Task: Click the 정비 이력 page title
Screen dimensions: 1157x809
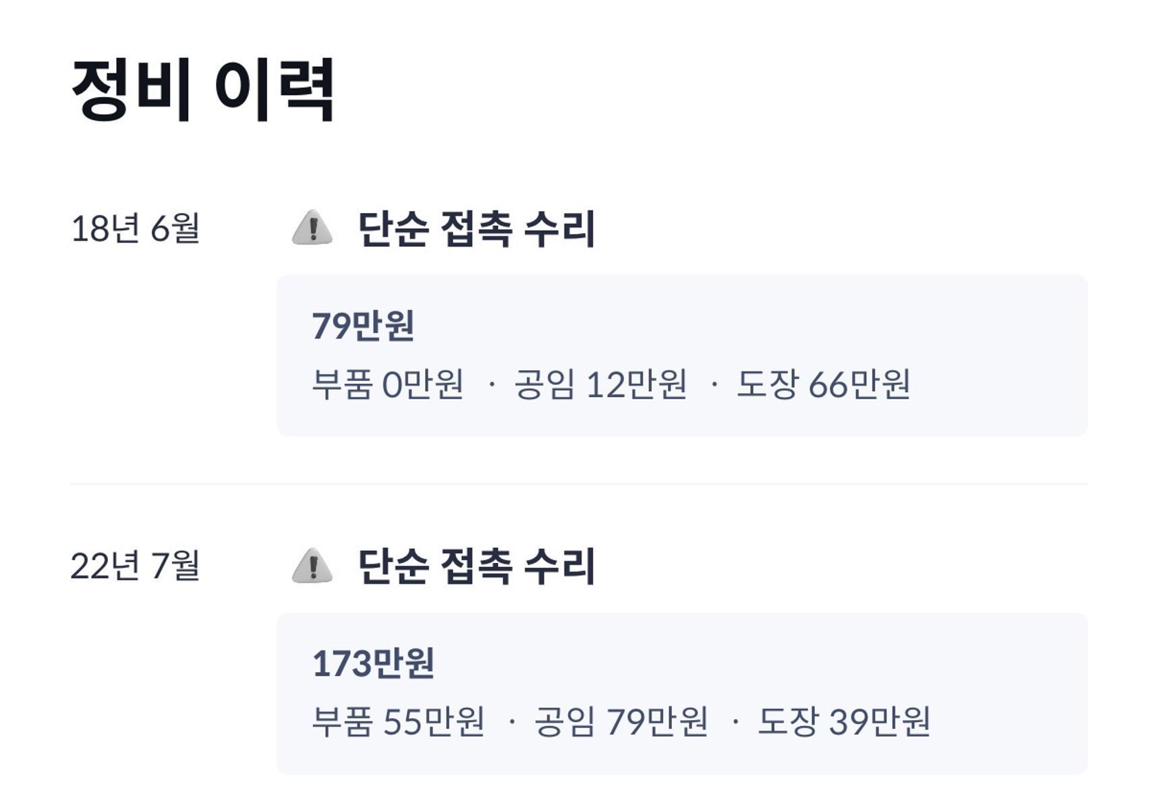Action: click(x=202, y=90)
